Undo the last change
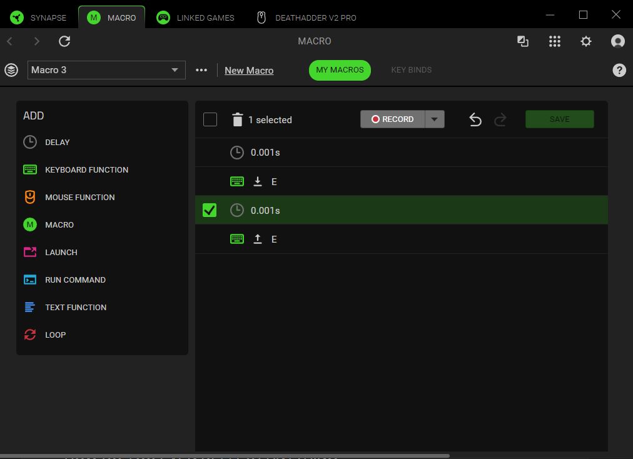This screenshot has height=459, width=633. pyautogui.click(x=475, y=119)
